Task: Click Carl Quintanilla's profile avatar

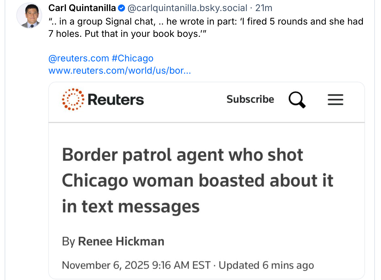Action: click(x=29, y=16)
